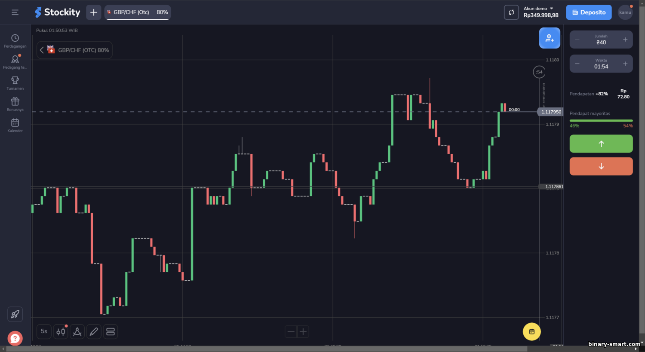
Task: Zoom out chart with minus button
Action: [x=291, y=331]
